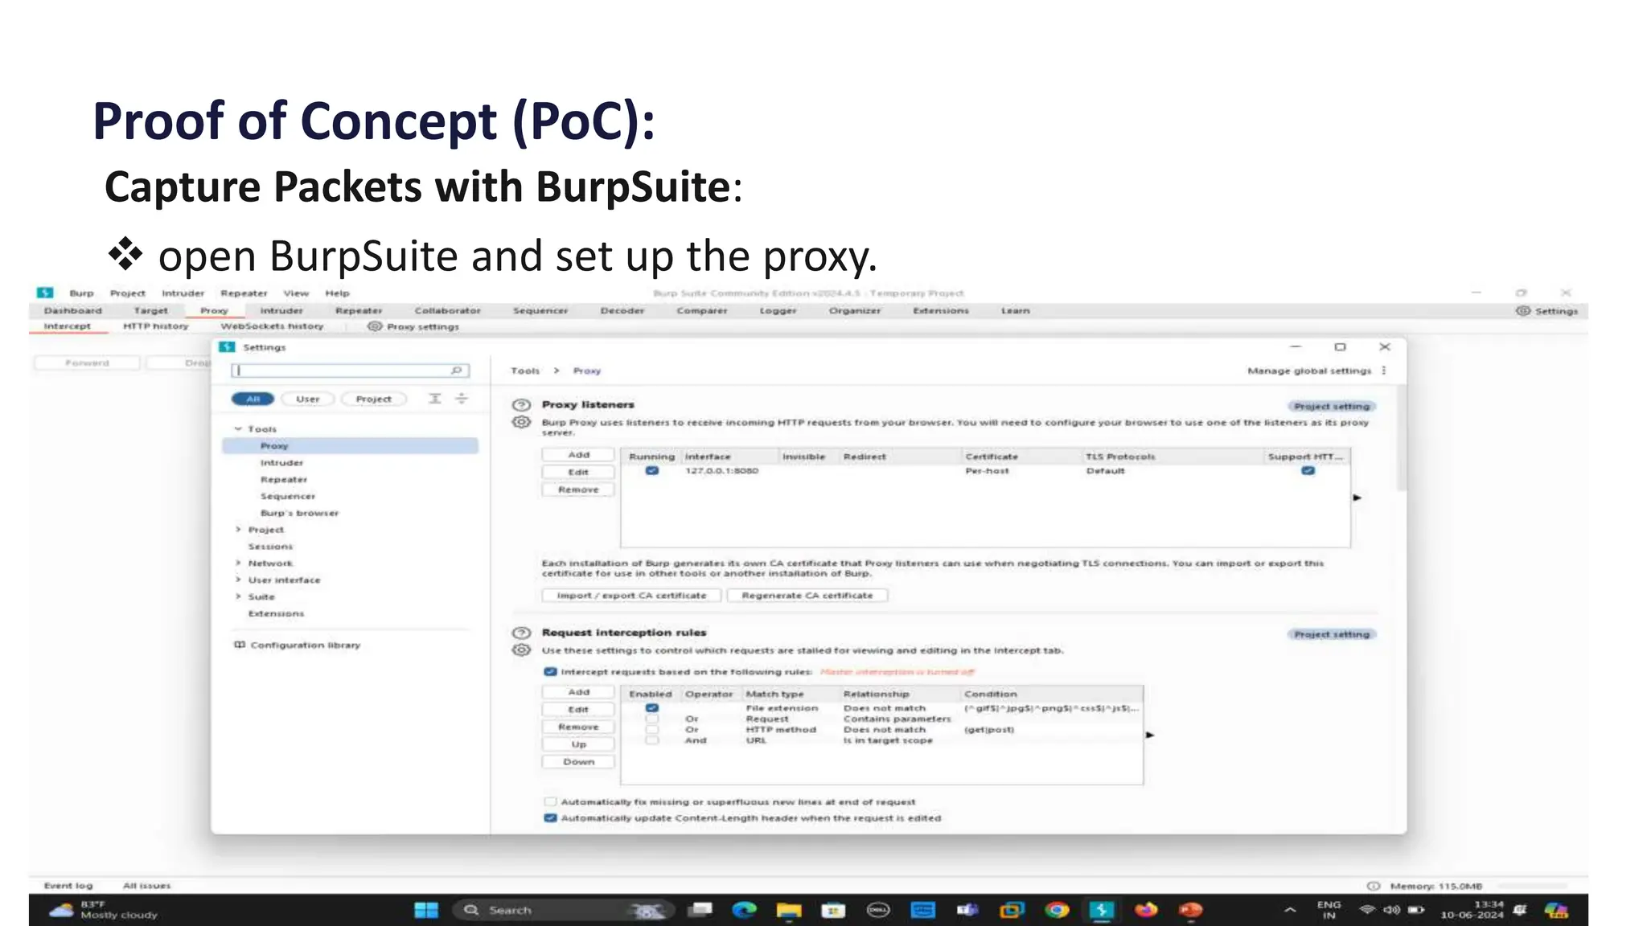Enable the HTTP method rule checkbox
Image resolution: width=1647 pixels, height=926 pixels.
(x=652, y=730)
